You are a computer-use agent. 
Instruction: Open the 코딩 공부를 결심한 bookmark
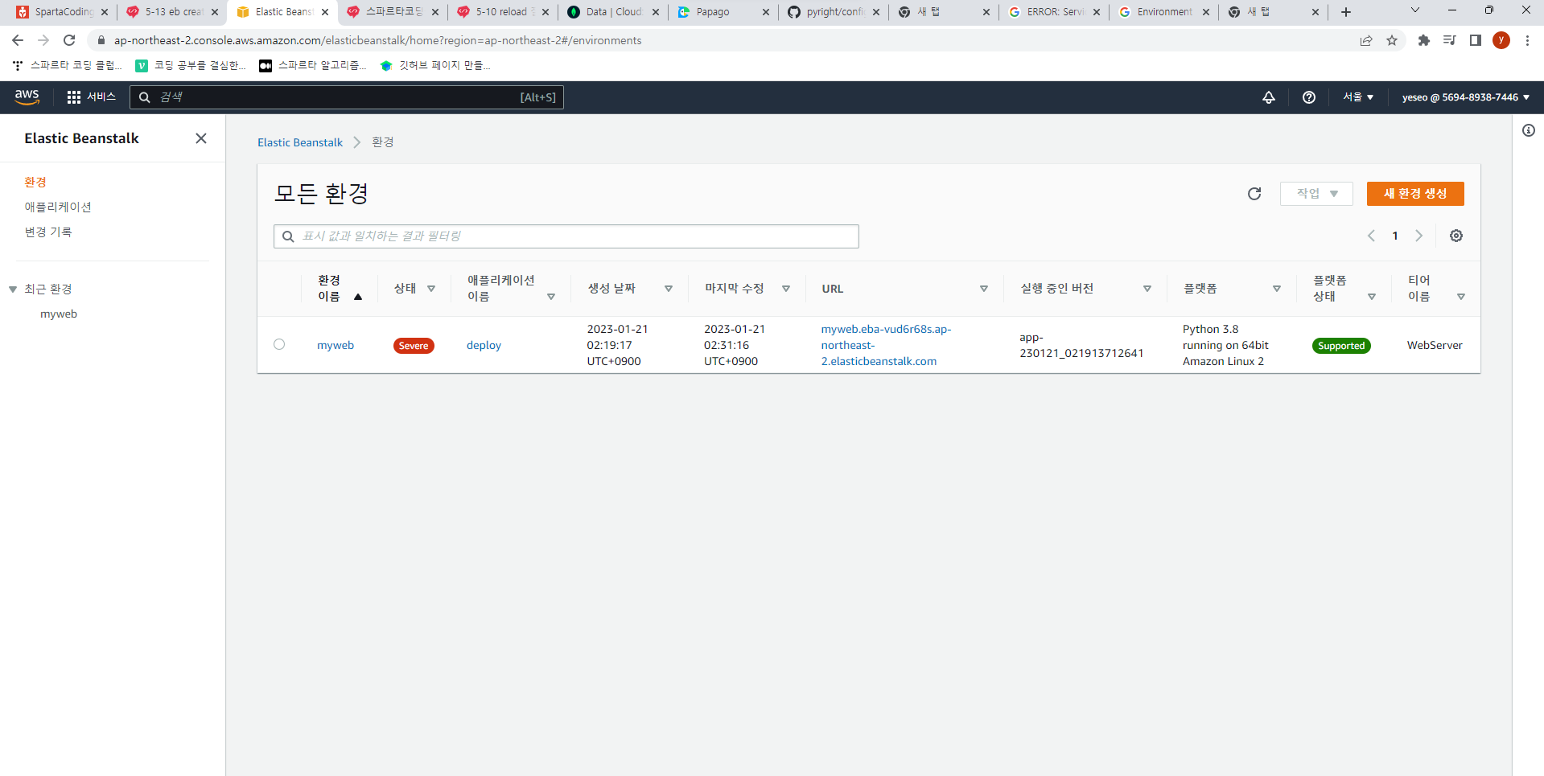pyautogui.click(x=191, y=65)
